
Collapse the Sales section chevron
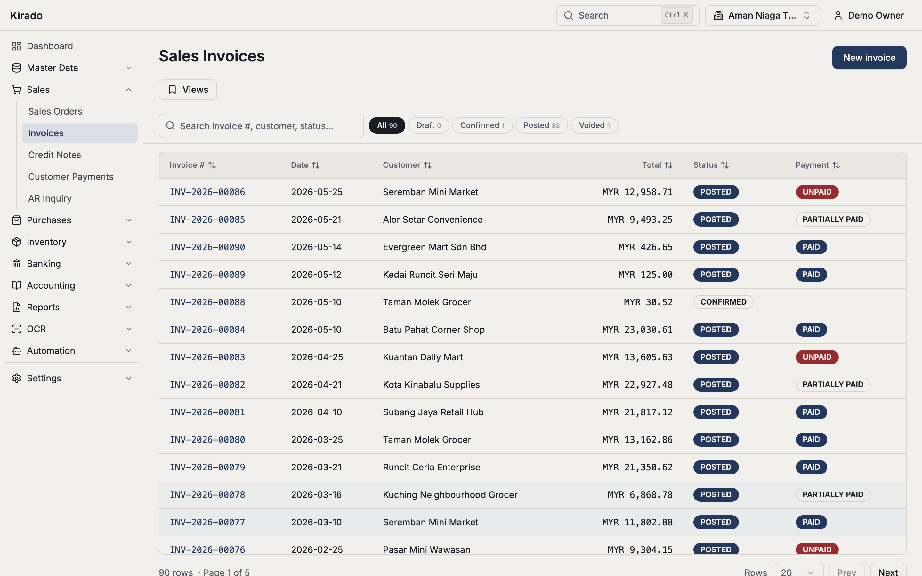pos(129,90)
